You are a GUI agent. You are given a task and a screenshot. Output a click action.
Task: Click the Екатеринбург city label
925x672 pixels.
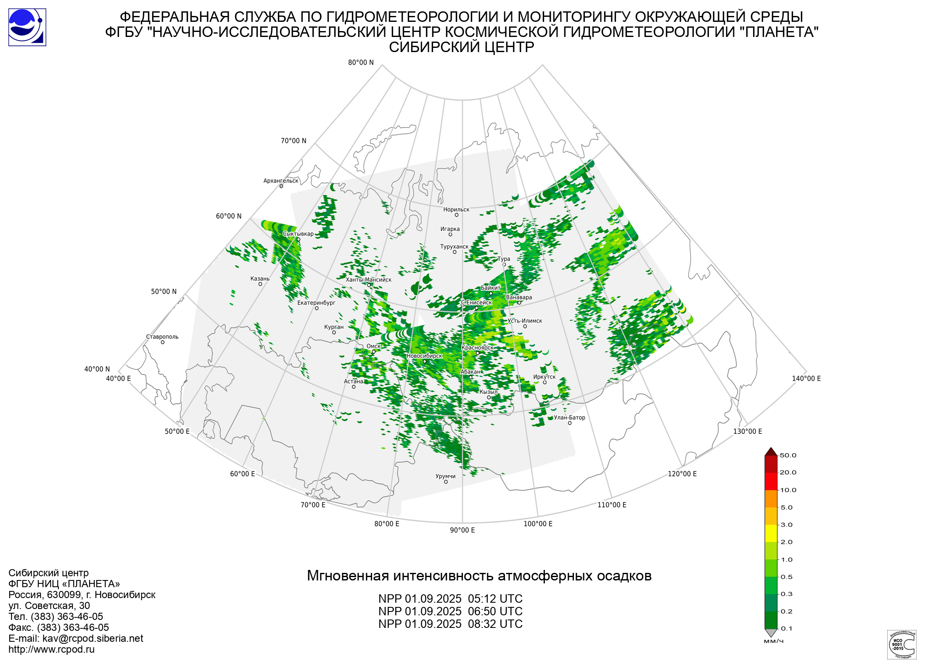click(316, 303)
